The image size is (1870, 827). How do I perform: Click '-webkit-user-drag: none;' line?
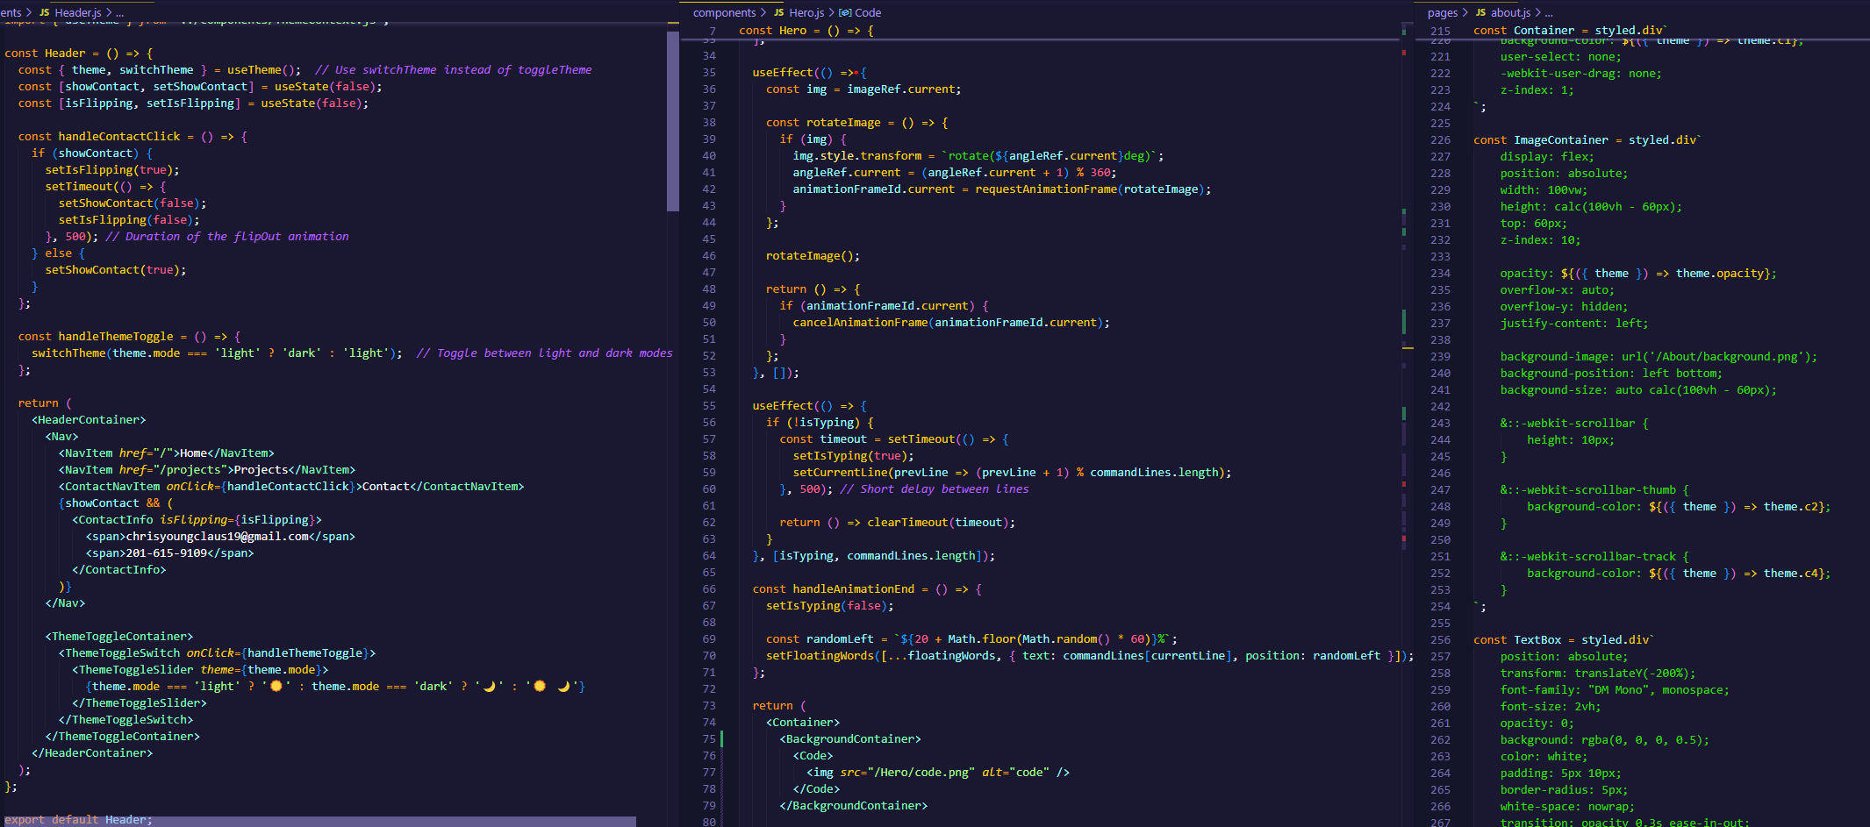[x=1581, y=74]
